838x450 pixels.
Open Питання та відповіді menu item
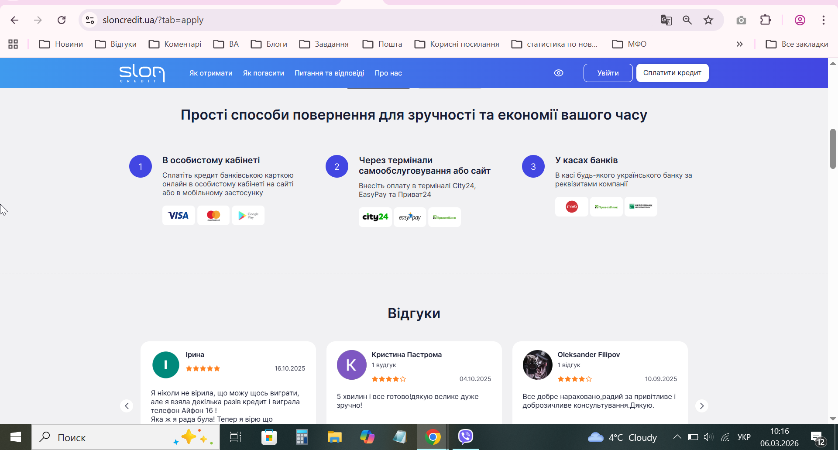coord(330,73)
